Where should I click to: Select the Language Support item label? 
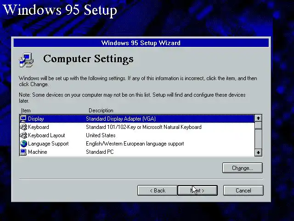pos(48,144)
